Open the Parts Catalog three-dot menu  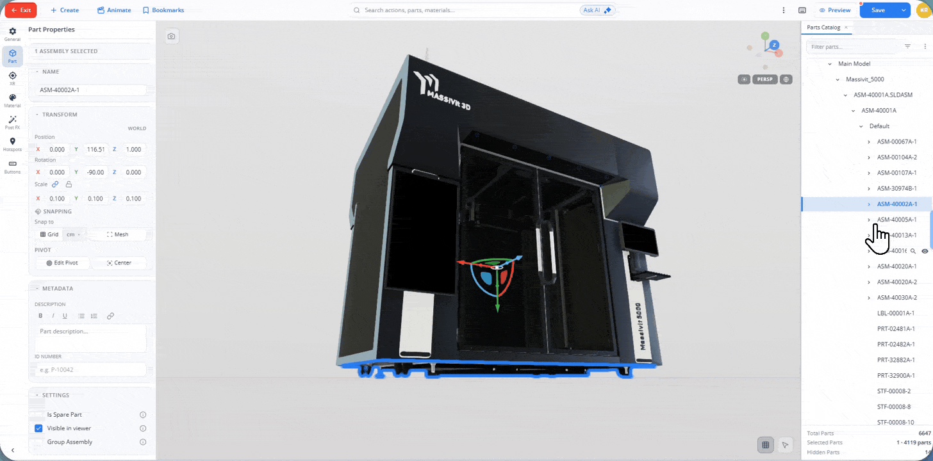point(925,47)
